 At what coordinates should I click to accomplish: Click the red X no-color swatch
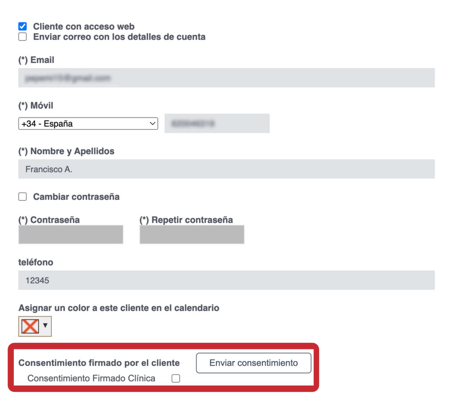click(x=30, y=326)
